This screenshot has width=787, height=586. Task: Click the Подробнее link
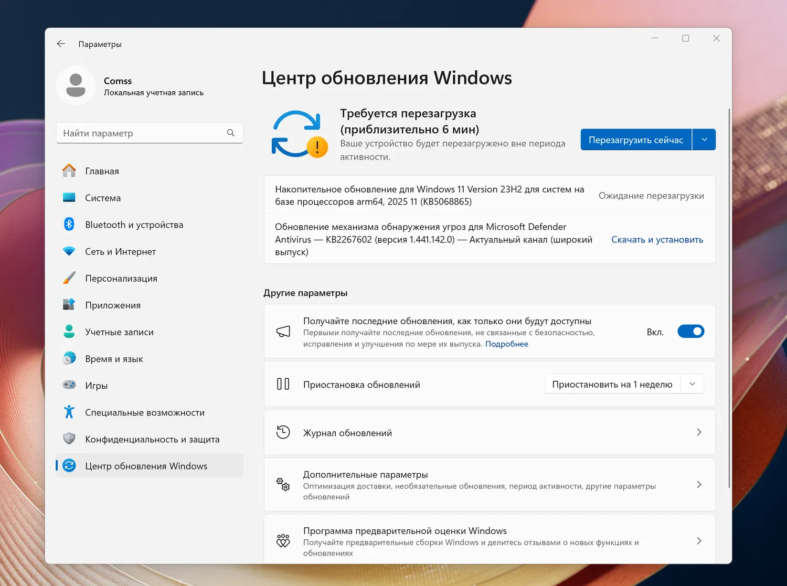coord(507,344)
